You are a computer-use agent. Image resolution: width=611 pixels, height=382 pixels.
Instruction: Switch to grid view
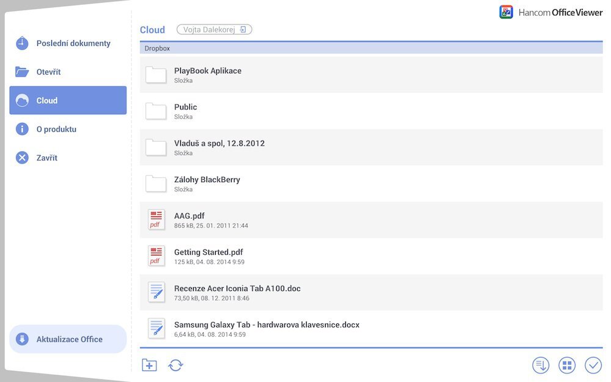[567, 365]
